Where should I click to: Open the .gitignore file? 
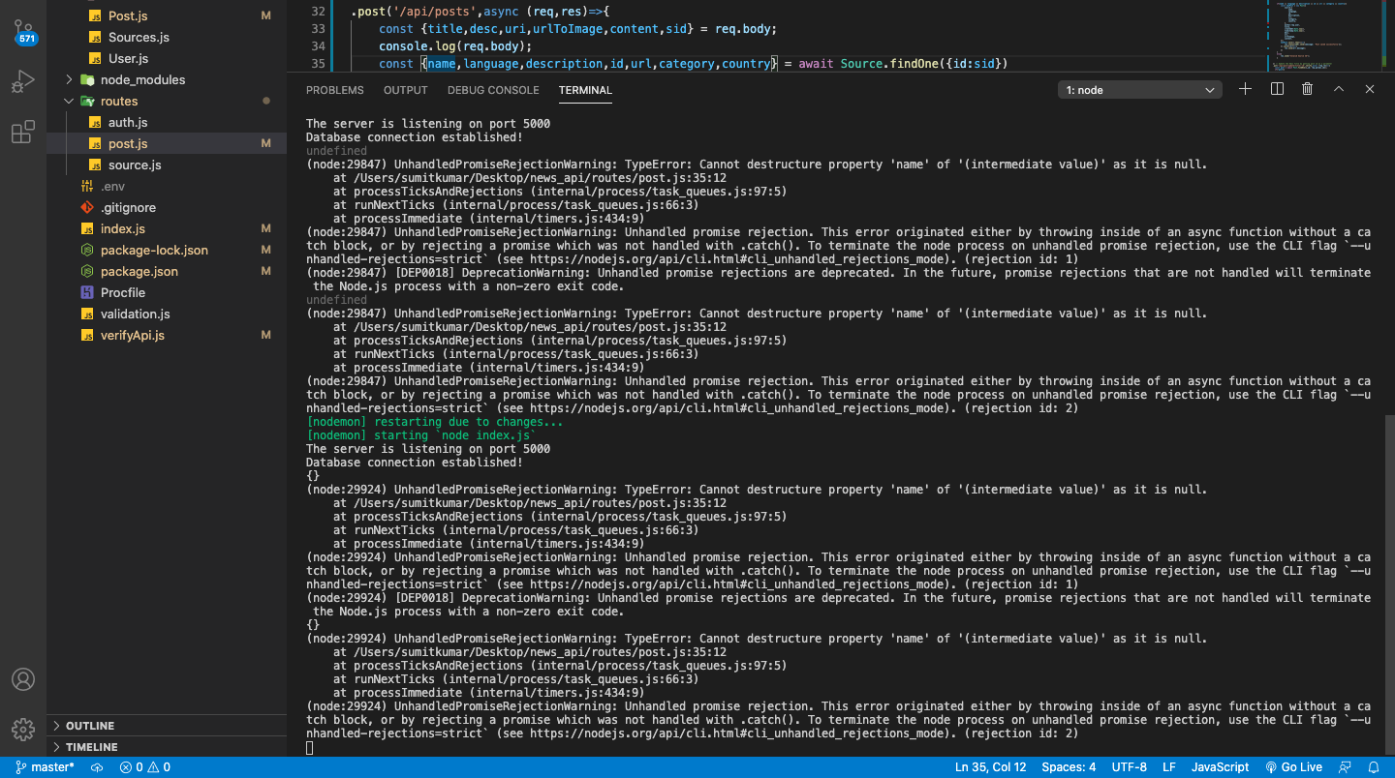tap(167, 207)
